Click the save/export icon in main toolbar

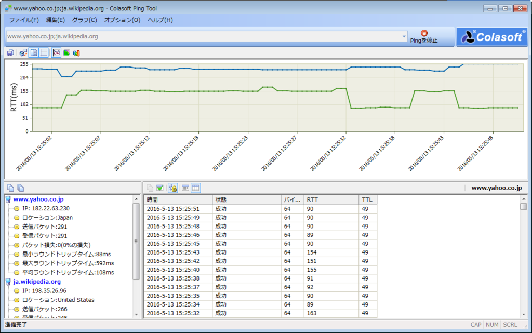10,52
